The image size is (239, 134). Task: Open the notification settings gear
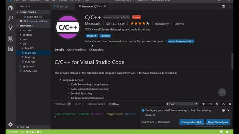coord(223,110)
